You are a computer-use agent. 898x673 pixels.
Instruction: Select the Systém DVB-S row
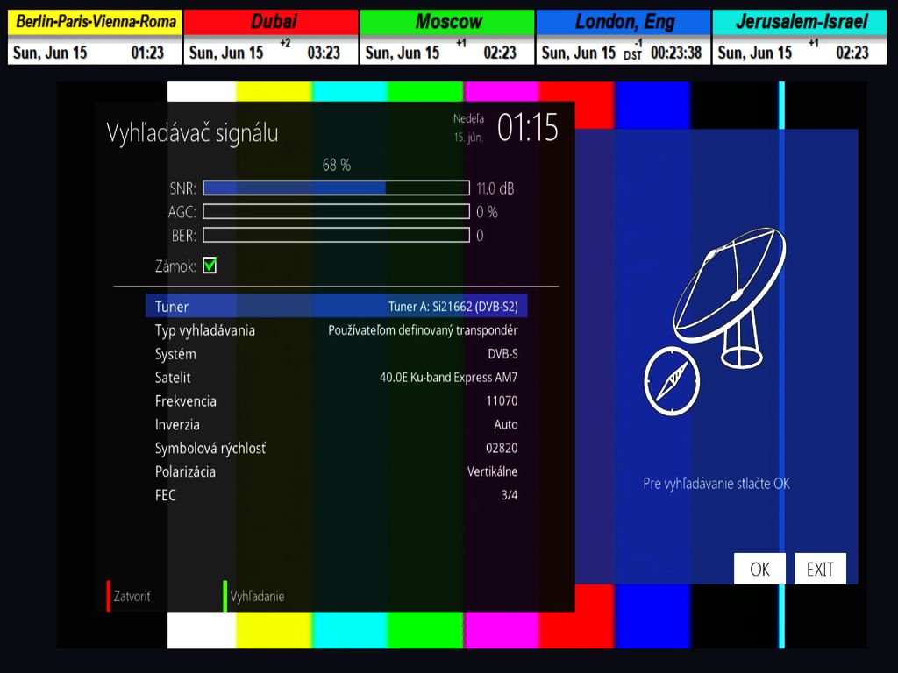[336, 354]
